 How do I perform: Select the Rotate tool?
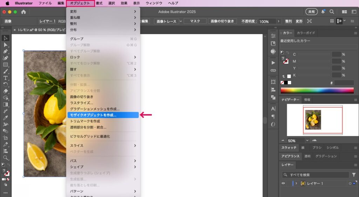tap(6, 84)
